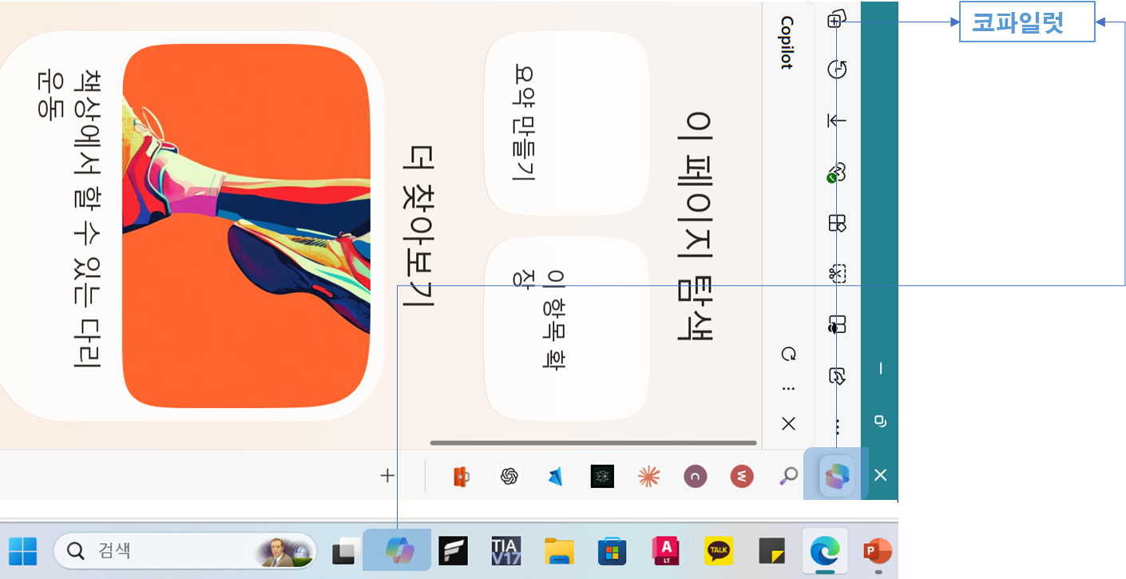Image resolution: width=1126 pixels, height=579 pixels.
Task: Add a new sidebar app with plus
Action: point(387,476)
